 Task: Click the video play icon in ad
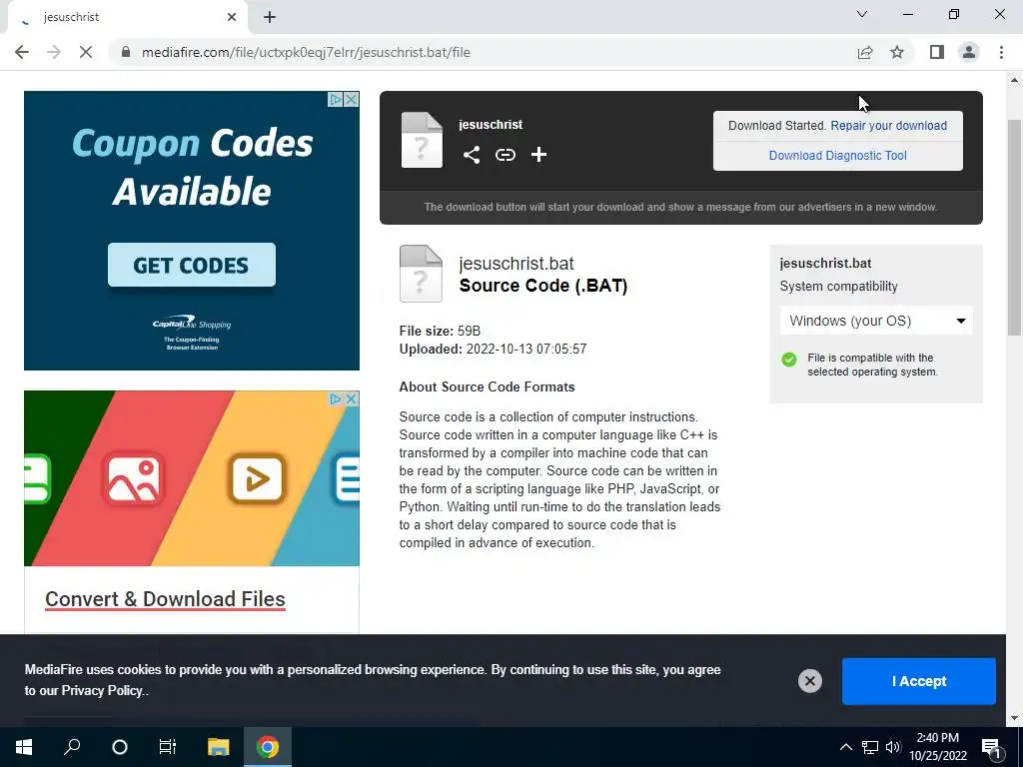point(257,479)
